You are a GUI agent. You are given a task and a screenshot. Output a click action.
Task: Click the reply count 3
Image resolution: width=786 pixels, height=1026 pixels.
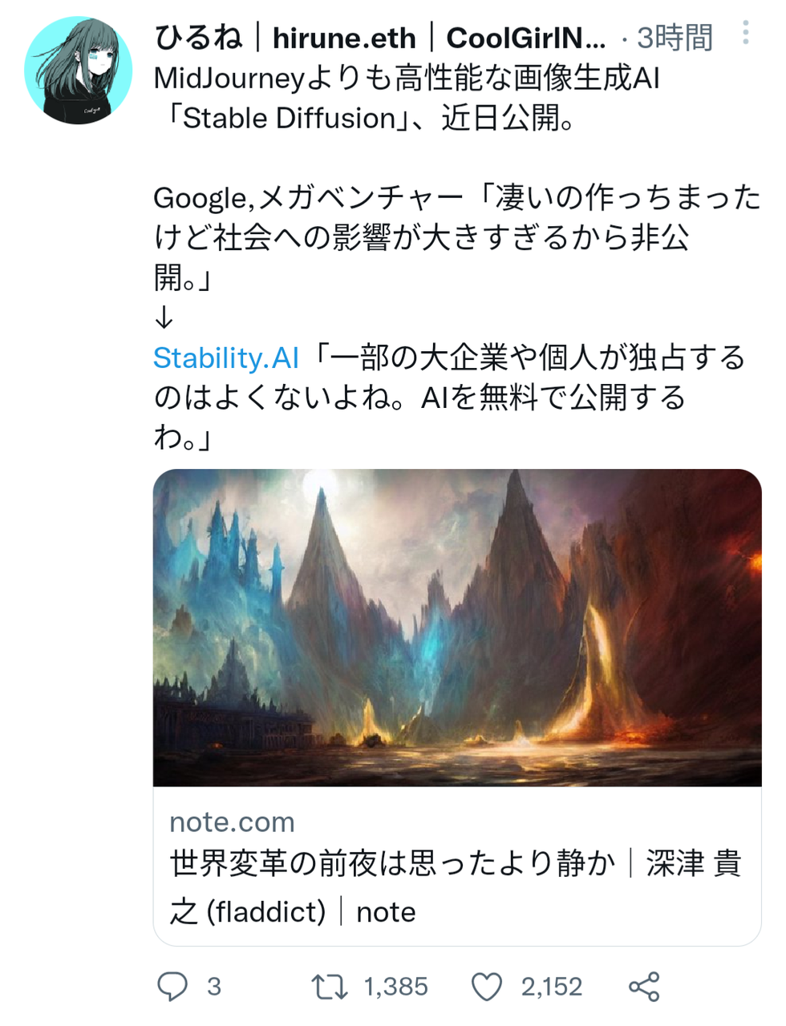213,987
